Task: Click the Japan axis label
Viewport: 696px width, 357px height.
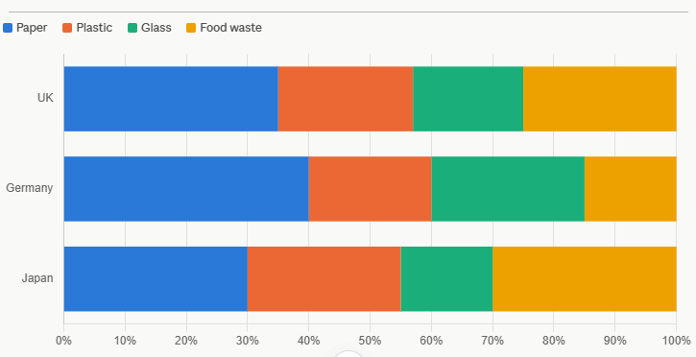Action: 37,278
